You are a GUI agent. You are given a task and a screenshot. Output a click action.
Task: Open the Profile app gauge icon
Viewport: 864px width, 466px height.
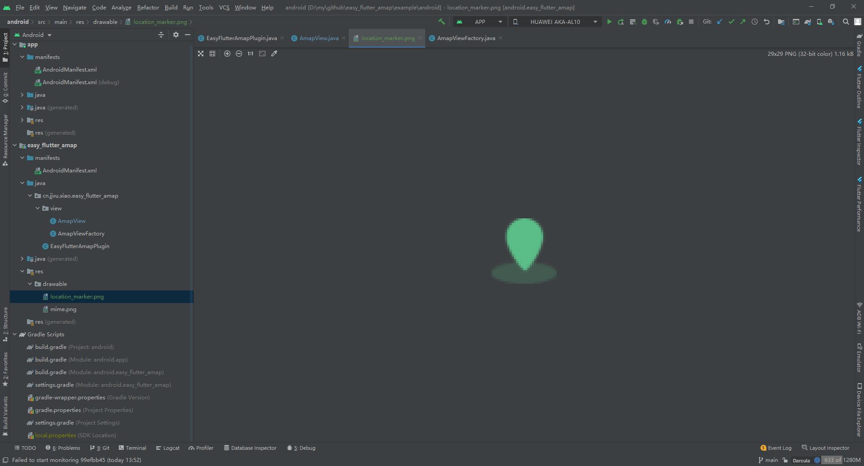coord(668,22)
